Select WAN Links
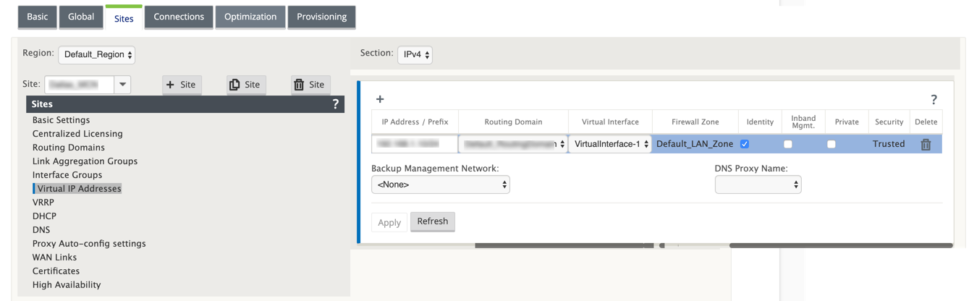The width and height of the screenshot is (969, 301). tap(54, 258)
